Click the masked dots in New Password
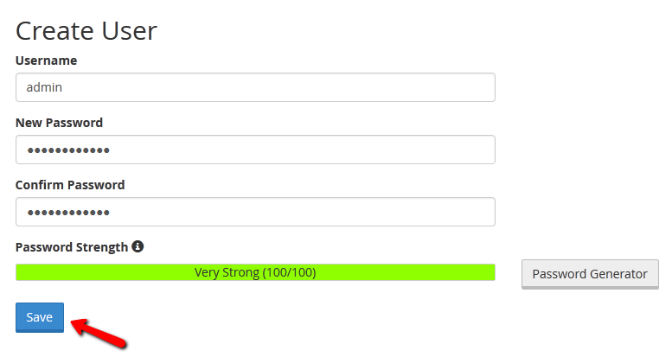The image size is (672, 357). click(x=68, y=150)
